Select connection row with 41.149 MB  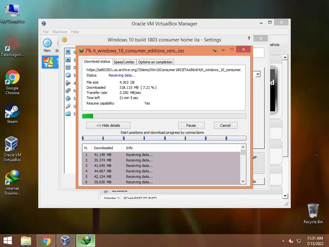click(161, 155)
